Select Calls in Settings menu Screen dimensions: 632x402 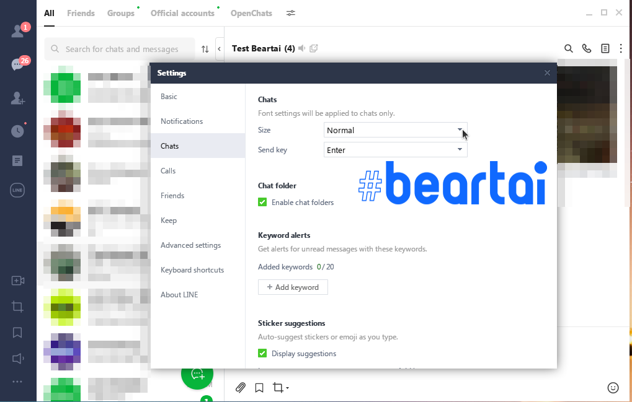point(197,170)
